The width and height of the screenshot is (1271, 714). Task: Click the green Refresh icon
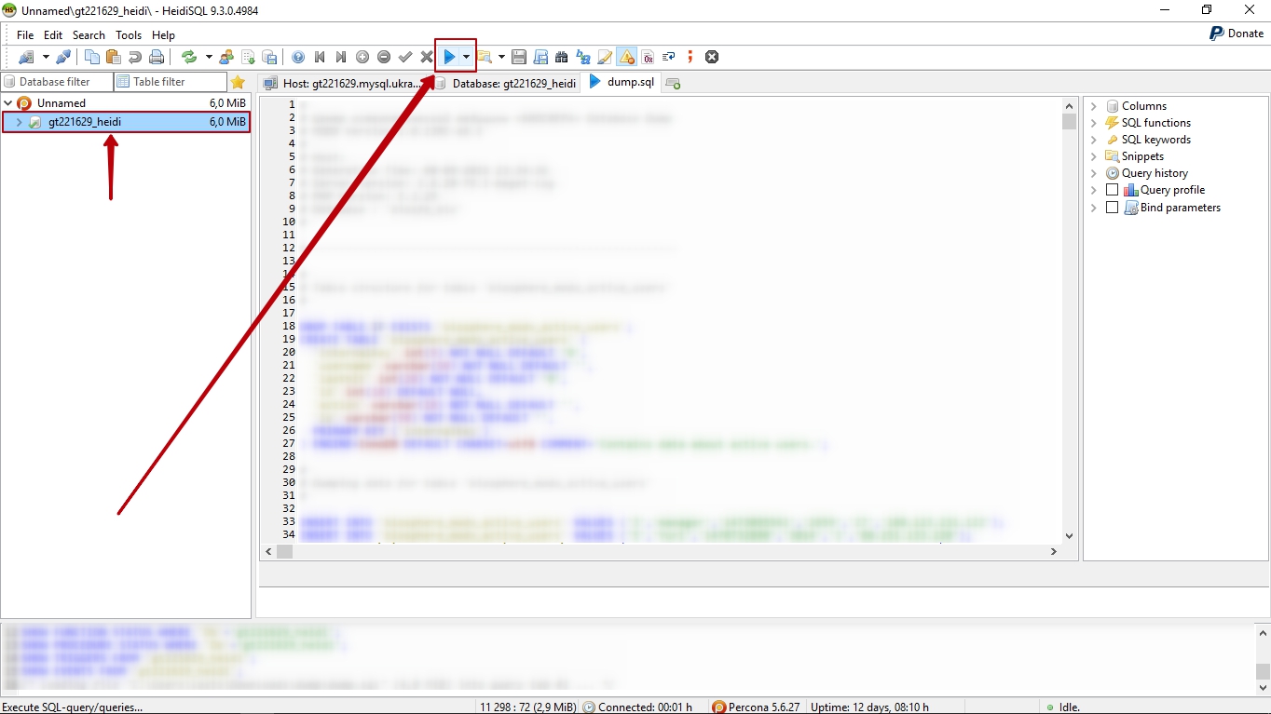pos(189,57)
